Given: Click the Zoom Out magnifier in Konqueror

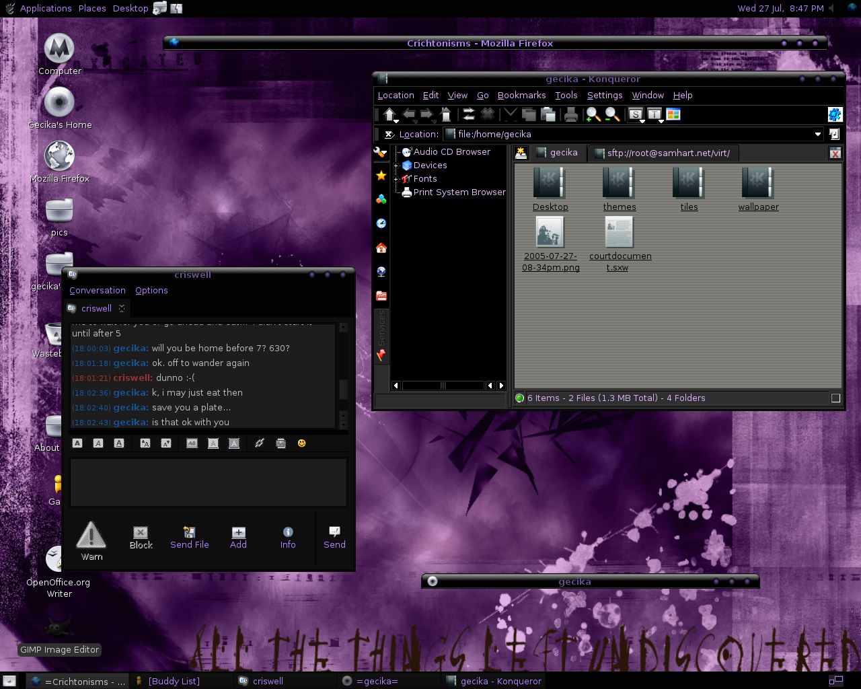Looking at the screenshot, I should (x=611, y=114).
